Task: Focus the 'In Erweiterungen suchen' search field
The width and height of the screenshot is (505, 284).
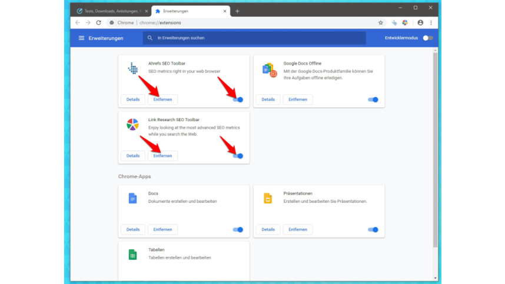Action: 254,38
